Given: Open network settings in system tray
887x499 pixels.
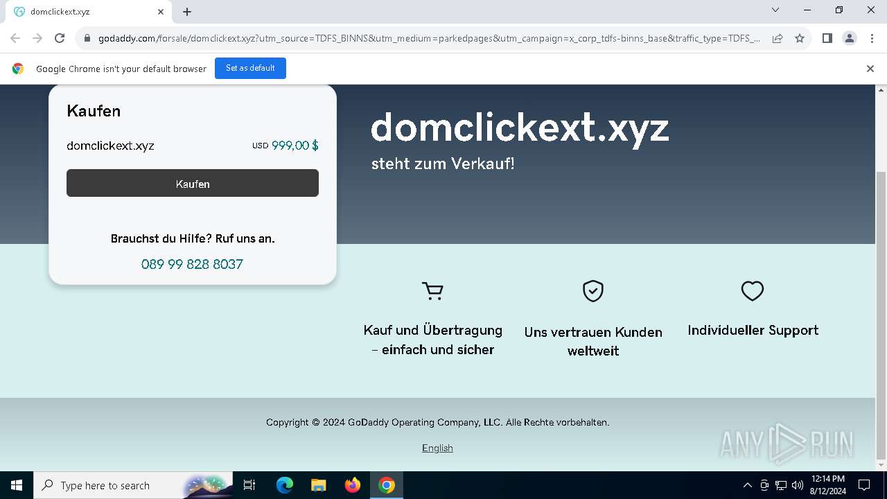Looking at the screenshot, I should 780,485.
